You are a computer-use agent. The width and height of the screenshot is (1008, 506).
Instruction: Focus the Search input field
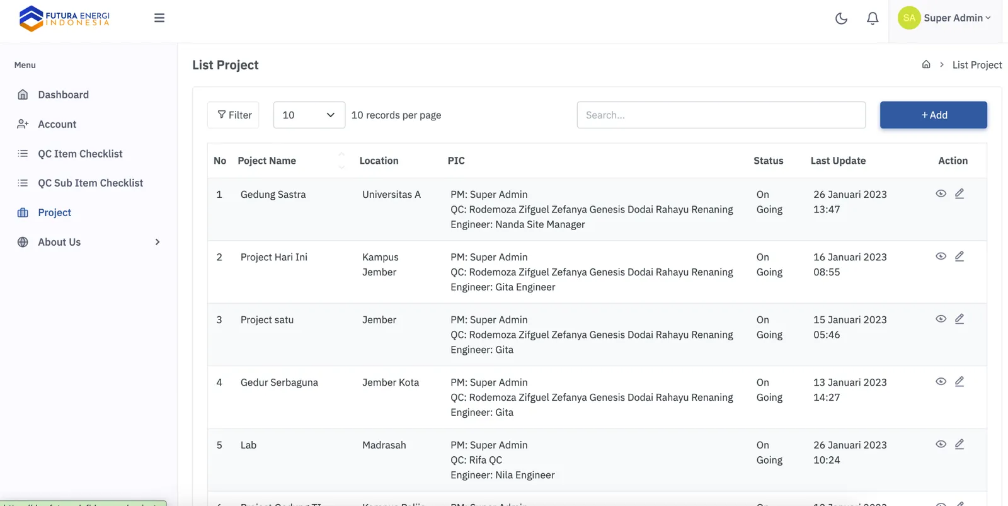pyautogui.click(x=721, y=115)
